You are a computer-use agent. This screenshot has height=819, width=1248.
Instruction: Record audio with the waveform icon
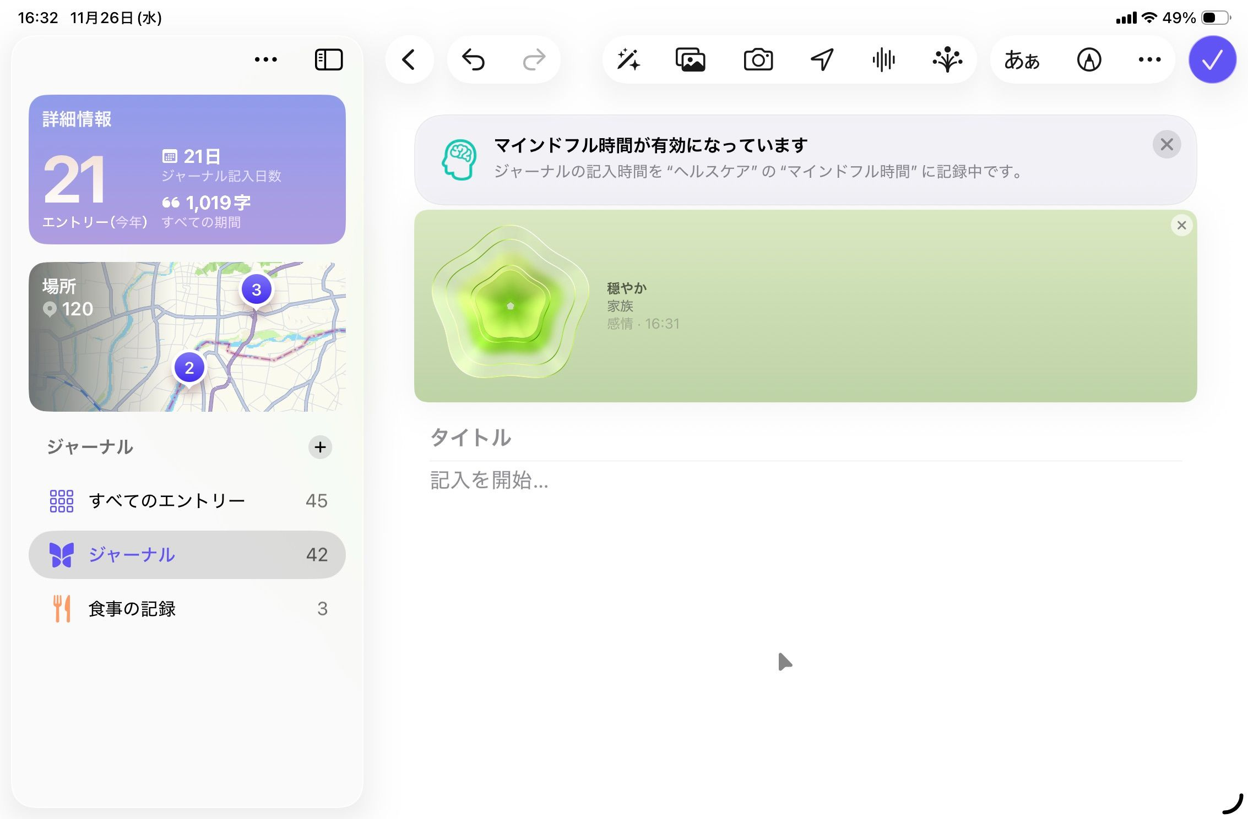click(883, 59)
